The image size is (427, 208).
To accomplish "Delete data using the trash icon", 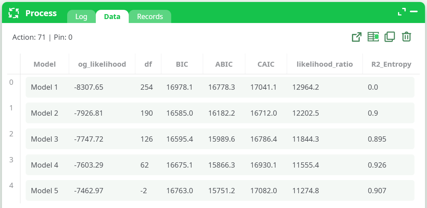I will [406, 37].
